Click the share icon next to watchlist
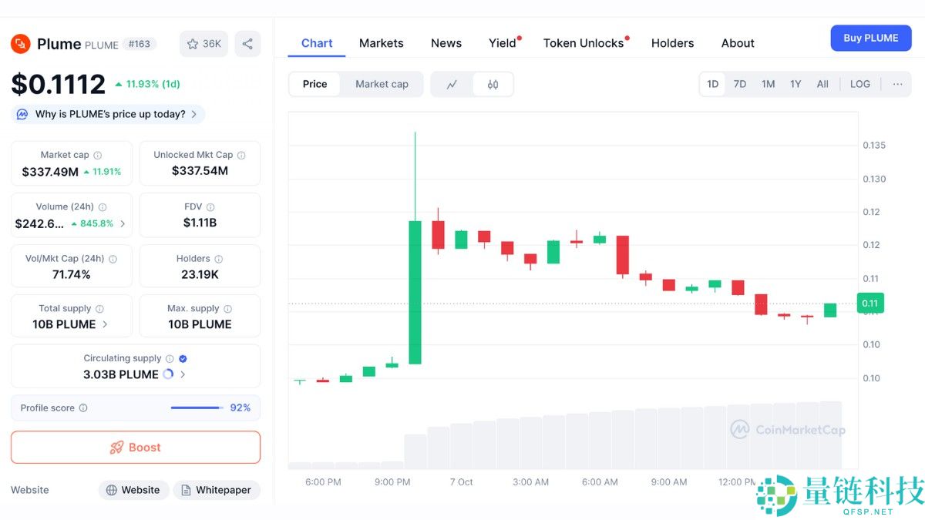This screenshot has height=520, width=925. pos(247,44)
